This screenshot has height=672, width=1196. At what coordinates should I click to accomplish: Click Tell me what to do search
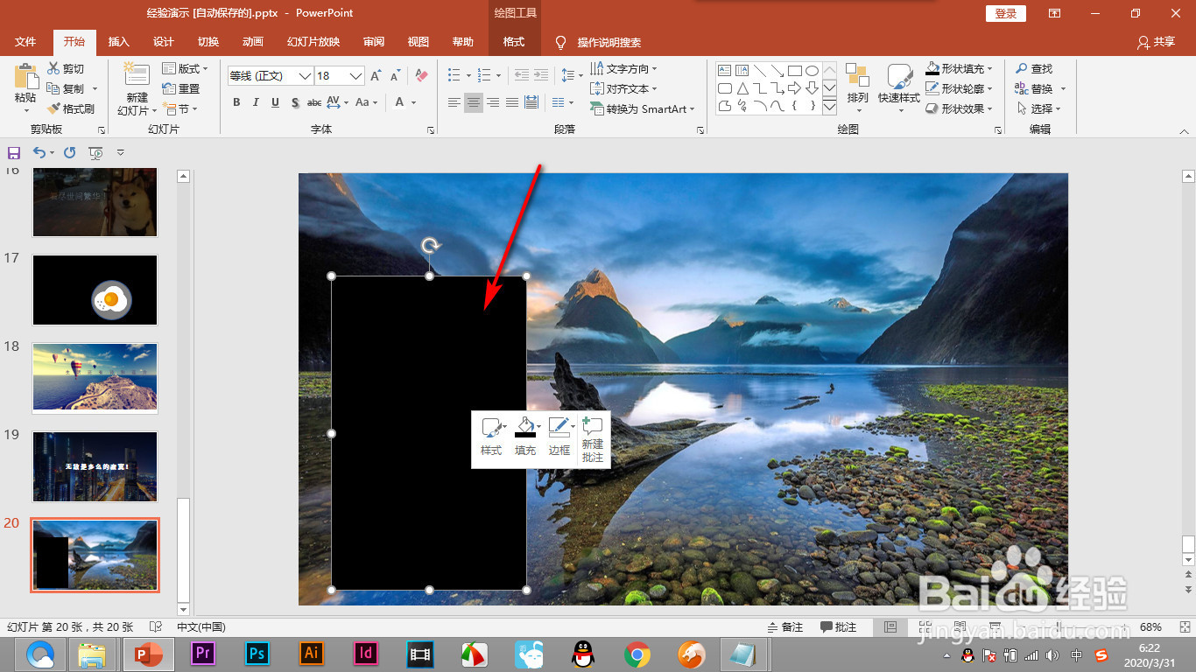point(600,42)
